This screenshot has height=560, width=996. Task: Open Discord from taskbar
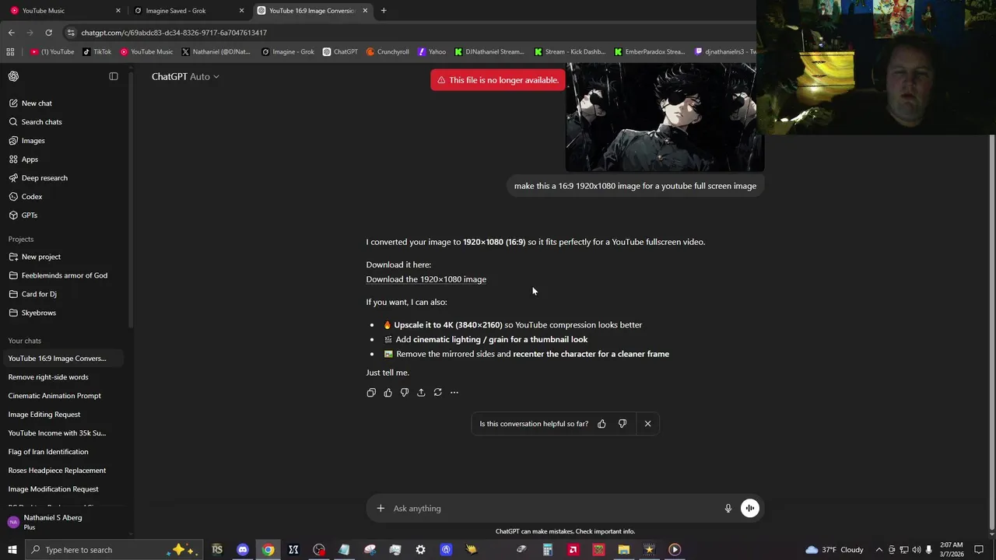[243, 550]
